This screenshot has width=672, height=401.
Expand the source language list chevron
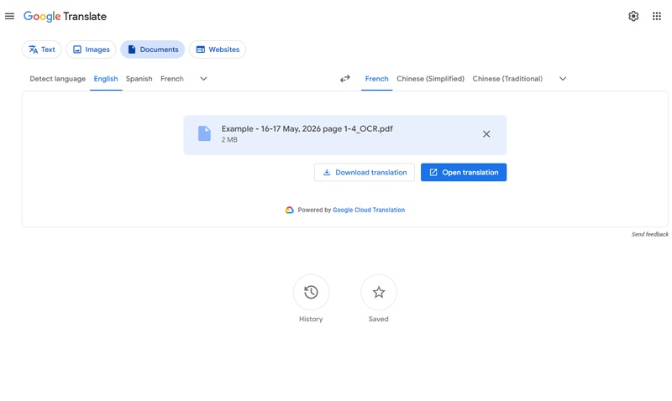[203, 79]
